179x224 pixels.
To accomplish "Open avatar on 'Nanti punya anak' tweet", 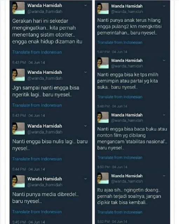I will point(103,8).
